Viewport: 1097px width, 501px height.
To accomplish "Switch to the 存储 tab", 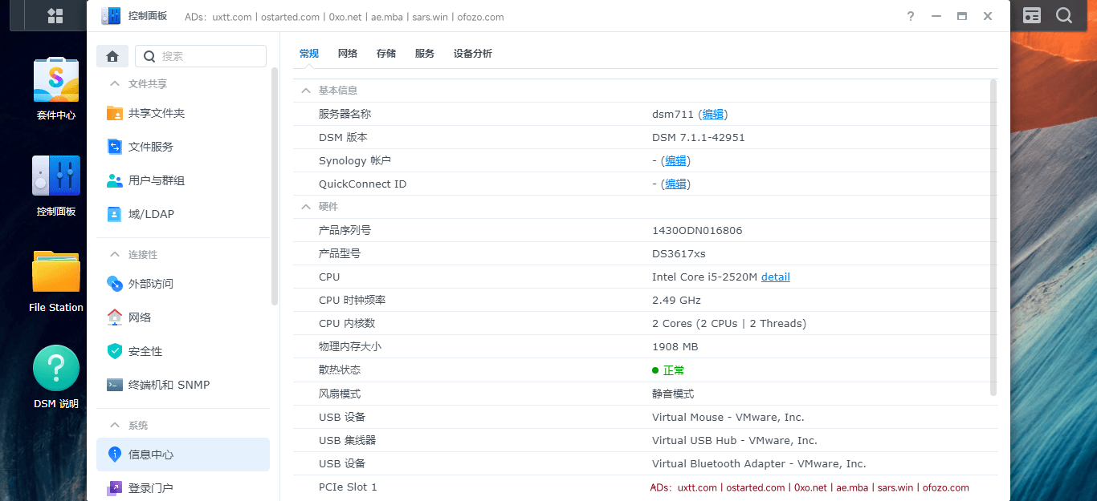I will (x=386, y=54).
